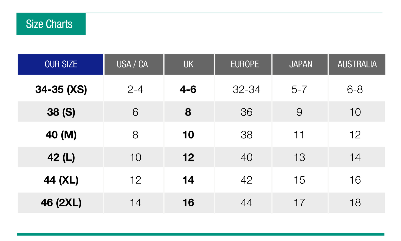Click the 46 (2XL) size row label

tap(61, 202)
